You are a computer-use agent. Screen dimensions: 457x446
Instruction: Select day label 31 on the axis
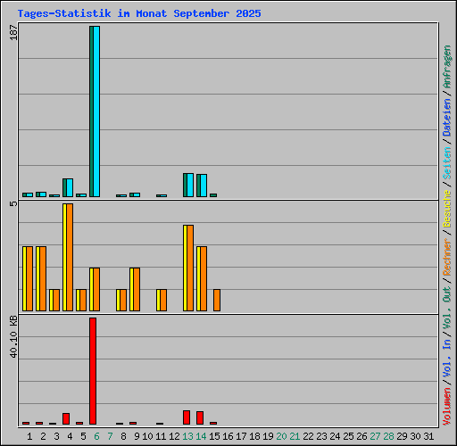428,436
